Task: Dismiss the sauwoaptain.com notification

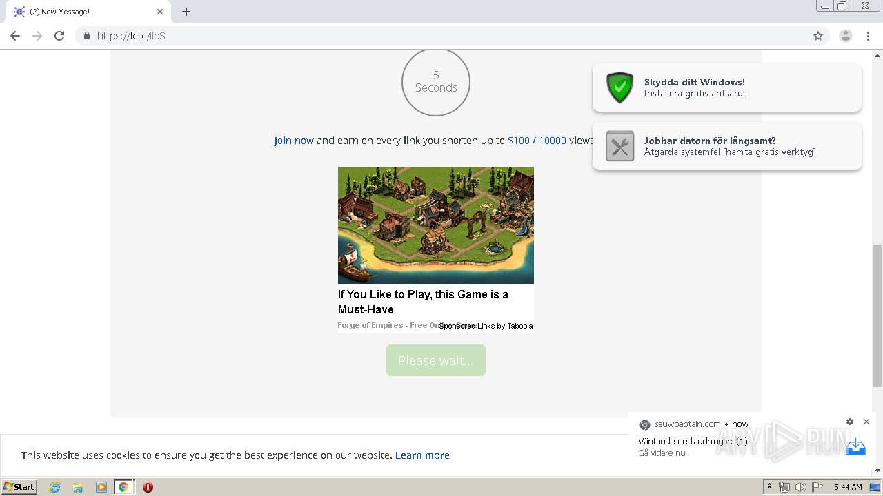Action: [866, 422]
